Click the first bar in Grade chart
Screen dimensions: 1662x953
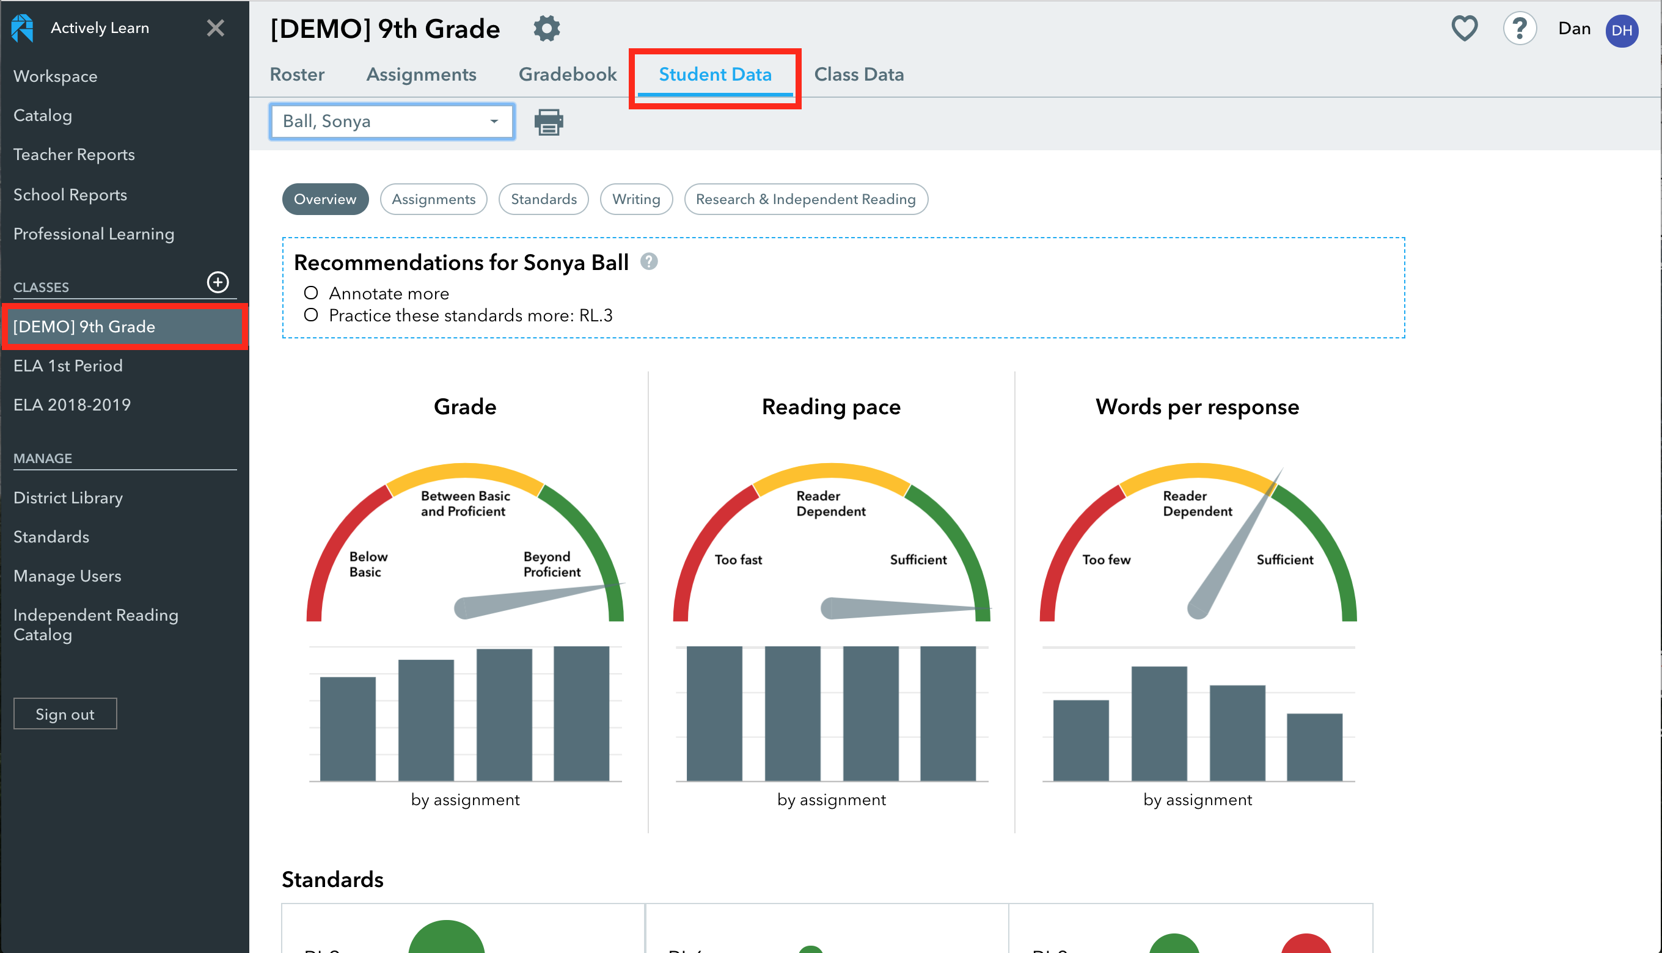coord(348,728)
